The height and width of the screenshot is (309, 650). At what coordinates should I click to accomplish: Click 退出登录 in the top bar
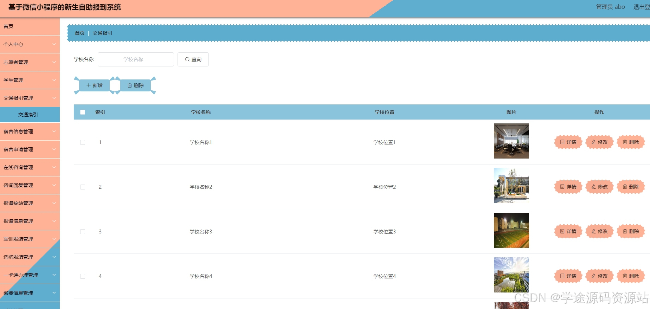point(642,7)
